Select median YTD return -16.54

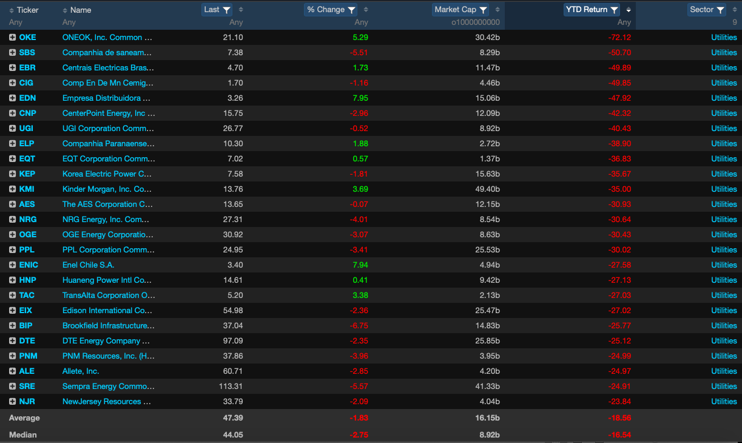(x=619, y=435)
